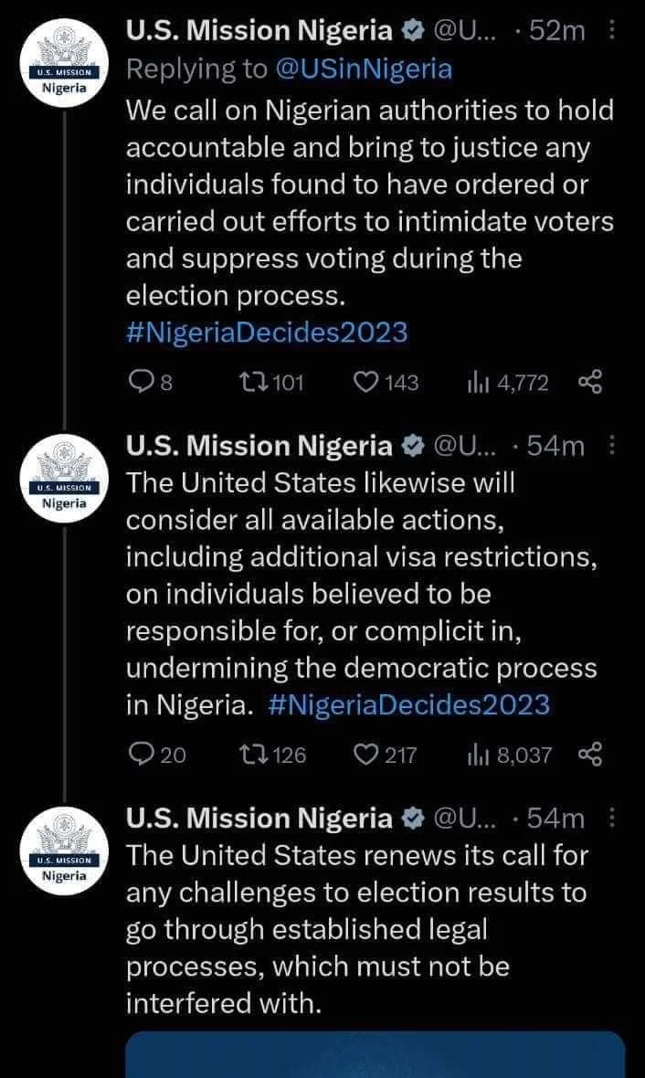Share the tweet about intimidating voters
This screenshot has height=1078, width=645.
(x=590, y=382)
